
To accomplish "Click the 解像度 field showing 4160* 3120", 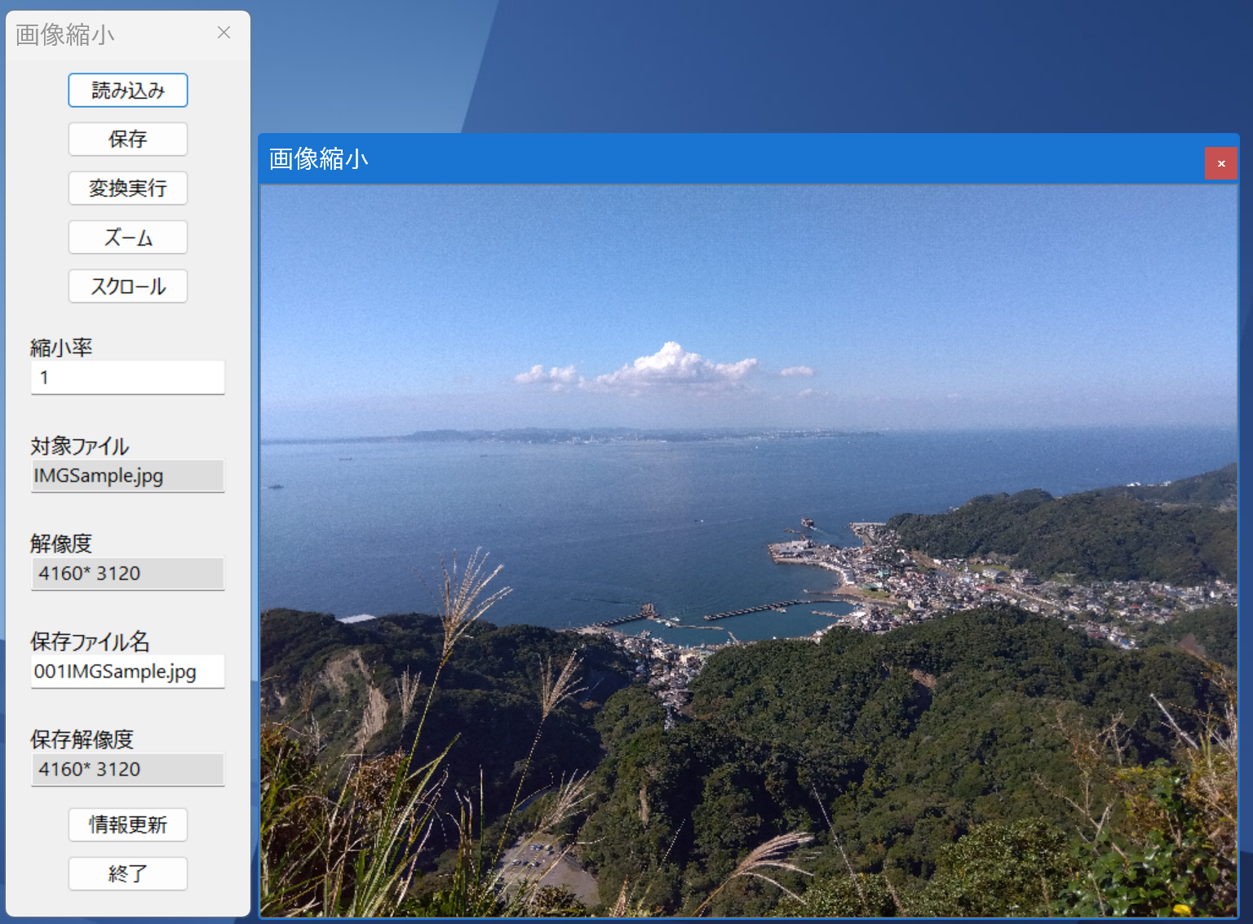I will 128,574.
